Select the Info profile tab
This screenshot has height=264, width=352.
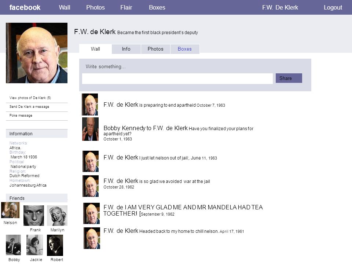point(126,49)
